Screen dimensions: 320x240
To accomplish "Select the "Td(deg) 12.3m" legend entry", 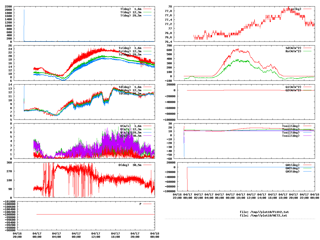I will coord(130,90).
